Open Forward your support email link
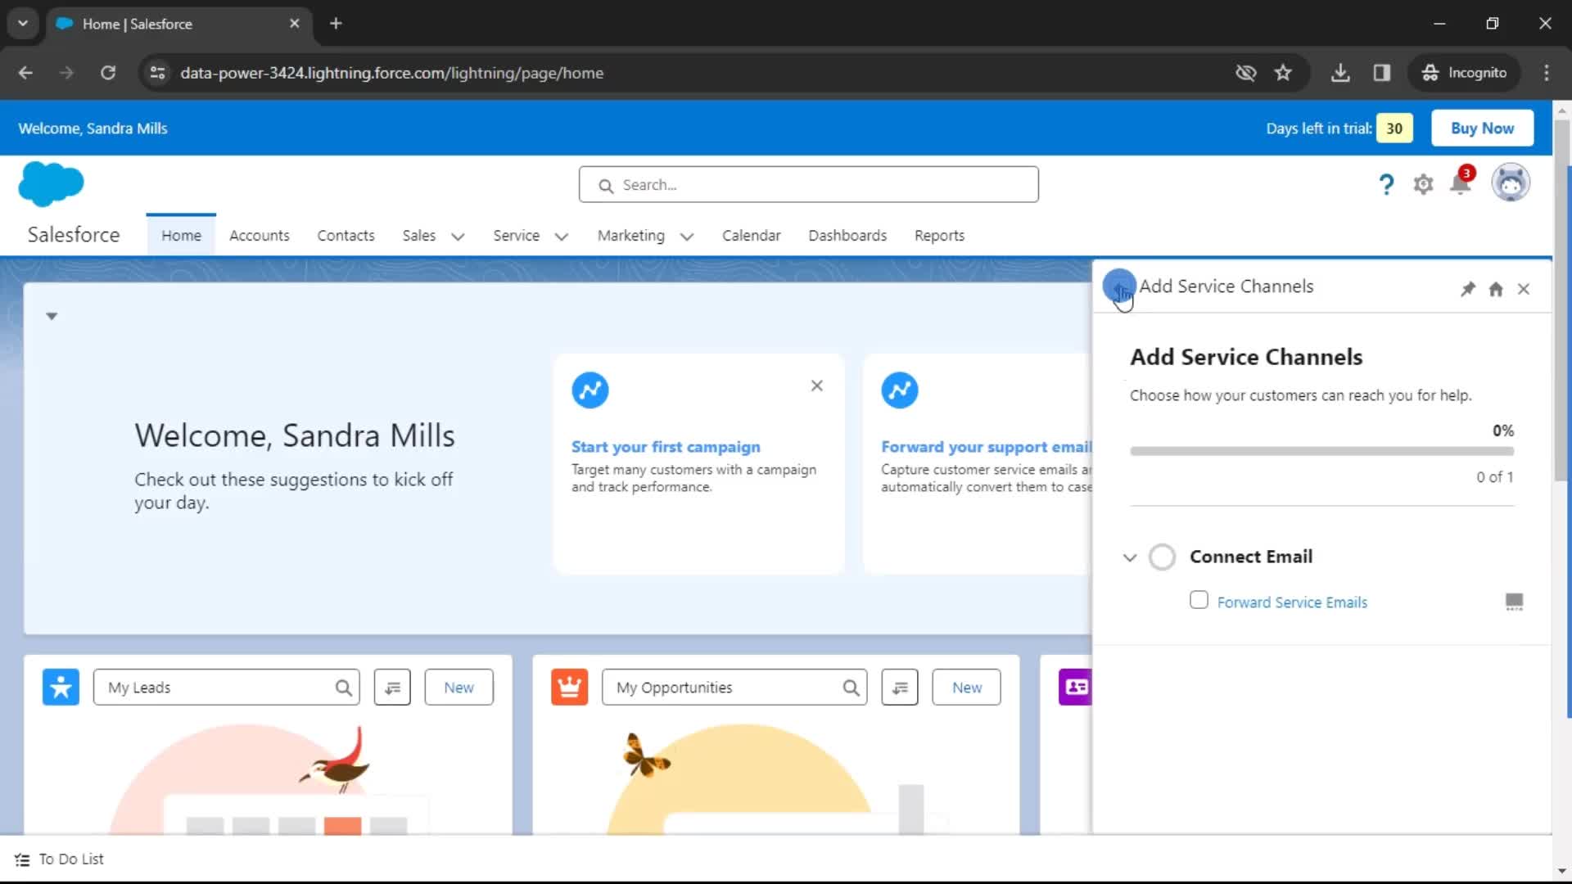 coord(986,447)
